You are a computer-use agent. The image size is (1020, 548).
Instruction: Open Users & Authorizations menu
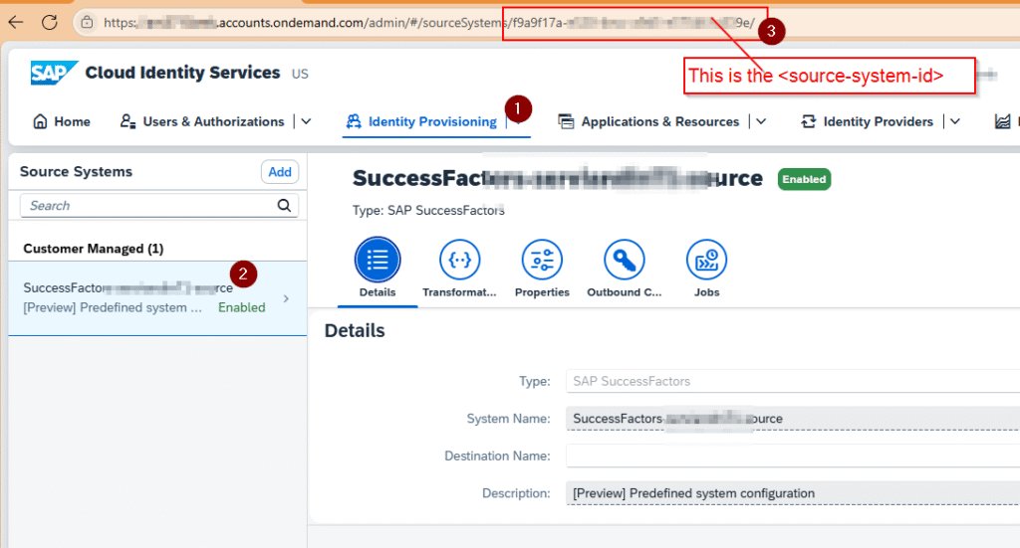tap(202, 121)
